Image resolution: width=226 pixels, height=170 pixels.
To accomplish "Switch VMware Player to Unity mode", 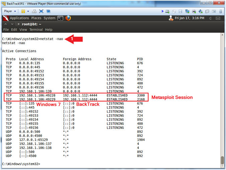I will tap(48, 11).
